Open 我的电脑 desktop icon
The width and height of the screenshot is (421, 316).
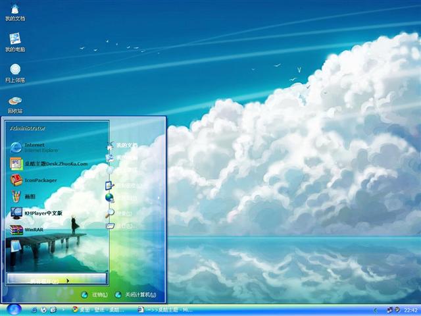click(x=15, y=42)
